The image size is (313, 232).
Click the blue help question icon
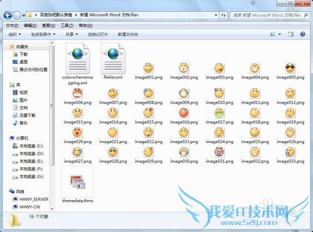tap(302, 34)
